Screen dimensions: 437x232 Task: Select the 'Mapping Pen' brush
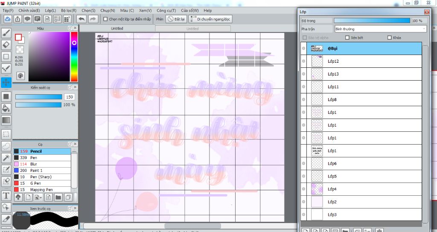(42, 190)
